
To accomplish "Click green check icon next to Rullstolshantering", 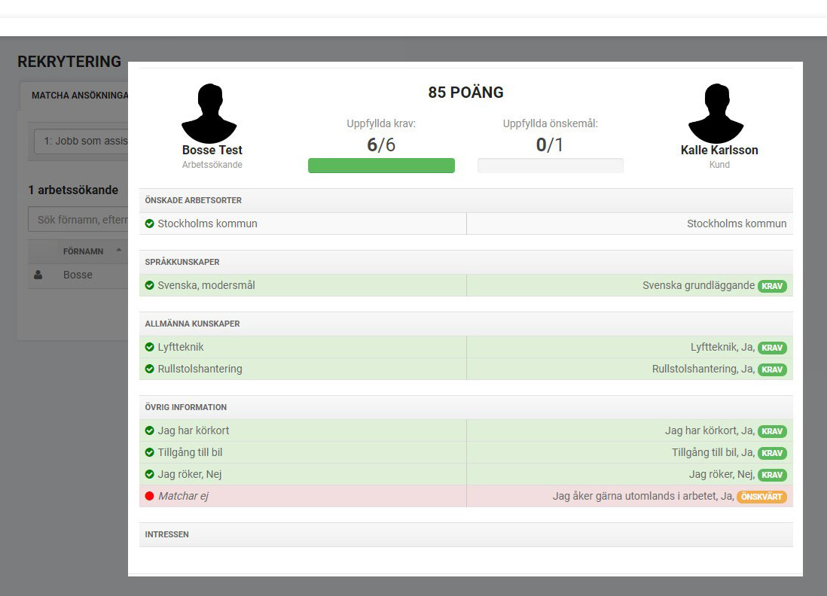I will tap(149, 369).
